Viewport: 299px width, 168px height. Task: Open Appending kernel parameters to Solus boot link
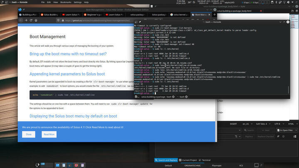(x=67, y=74)
